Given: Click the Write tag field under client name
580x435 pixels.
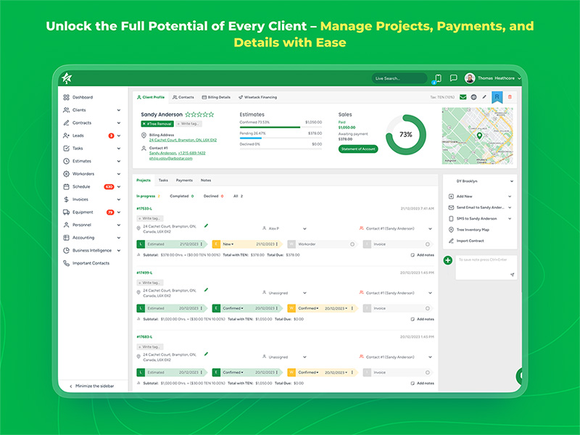Looking at the screenshot, I should click(189, 124).
